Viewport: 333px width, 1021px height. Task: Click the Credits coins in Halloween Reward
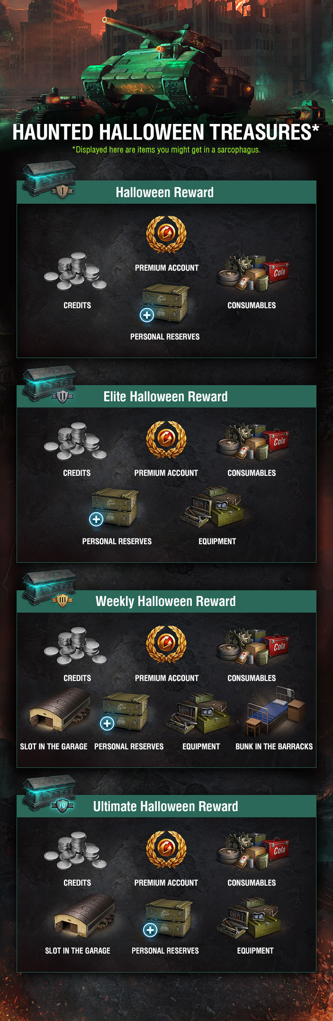[x=75, y=271]
